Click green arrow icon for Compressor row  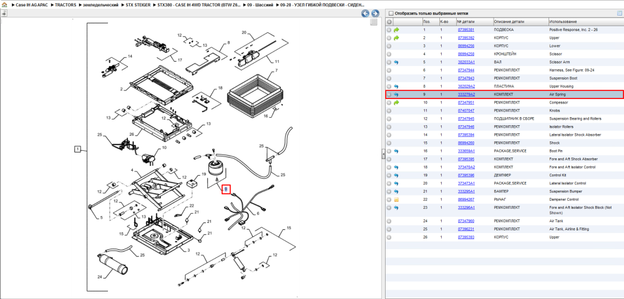coord(396,102)
